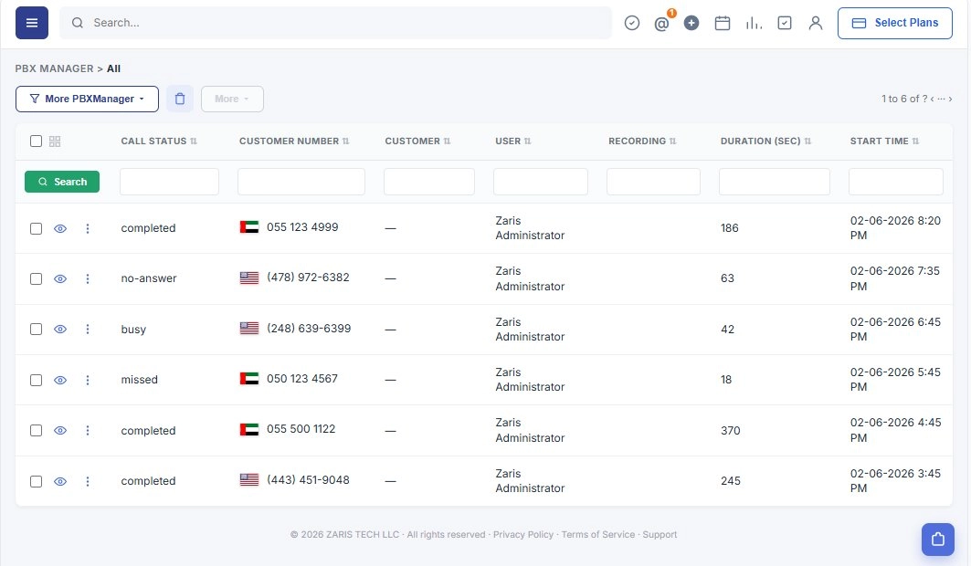View the 050 123 4567 call record
The height and width of the screenshot is (566, 971).
click(x=60, y=380)
